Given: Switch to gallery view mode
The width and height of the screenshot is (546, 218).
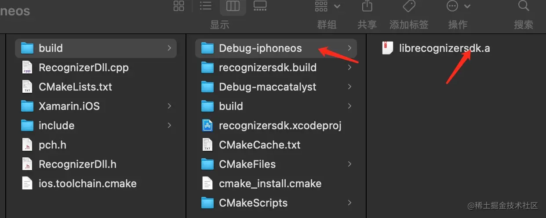Looking at the screenshot, I should point(260,6).
